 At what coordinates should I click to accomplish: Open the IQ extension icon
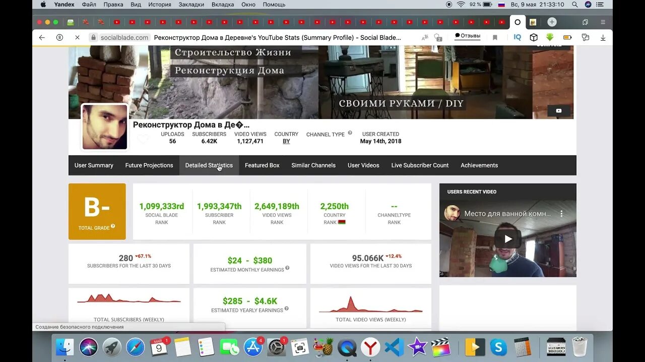[x=518, y=38]
